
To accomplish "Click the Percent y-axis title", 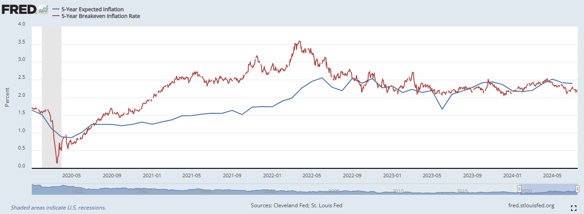I will point(7,97).
